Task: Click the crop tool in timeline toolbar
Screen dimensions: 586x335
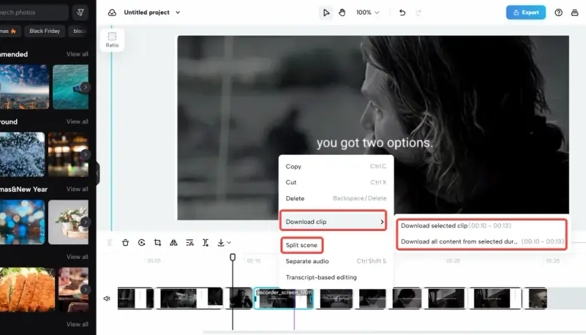Action: coord(158,243)
